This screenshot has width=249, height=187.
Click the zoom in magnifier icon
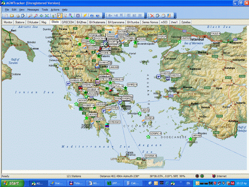point(30,16)
